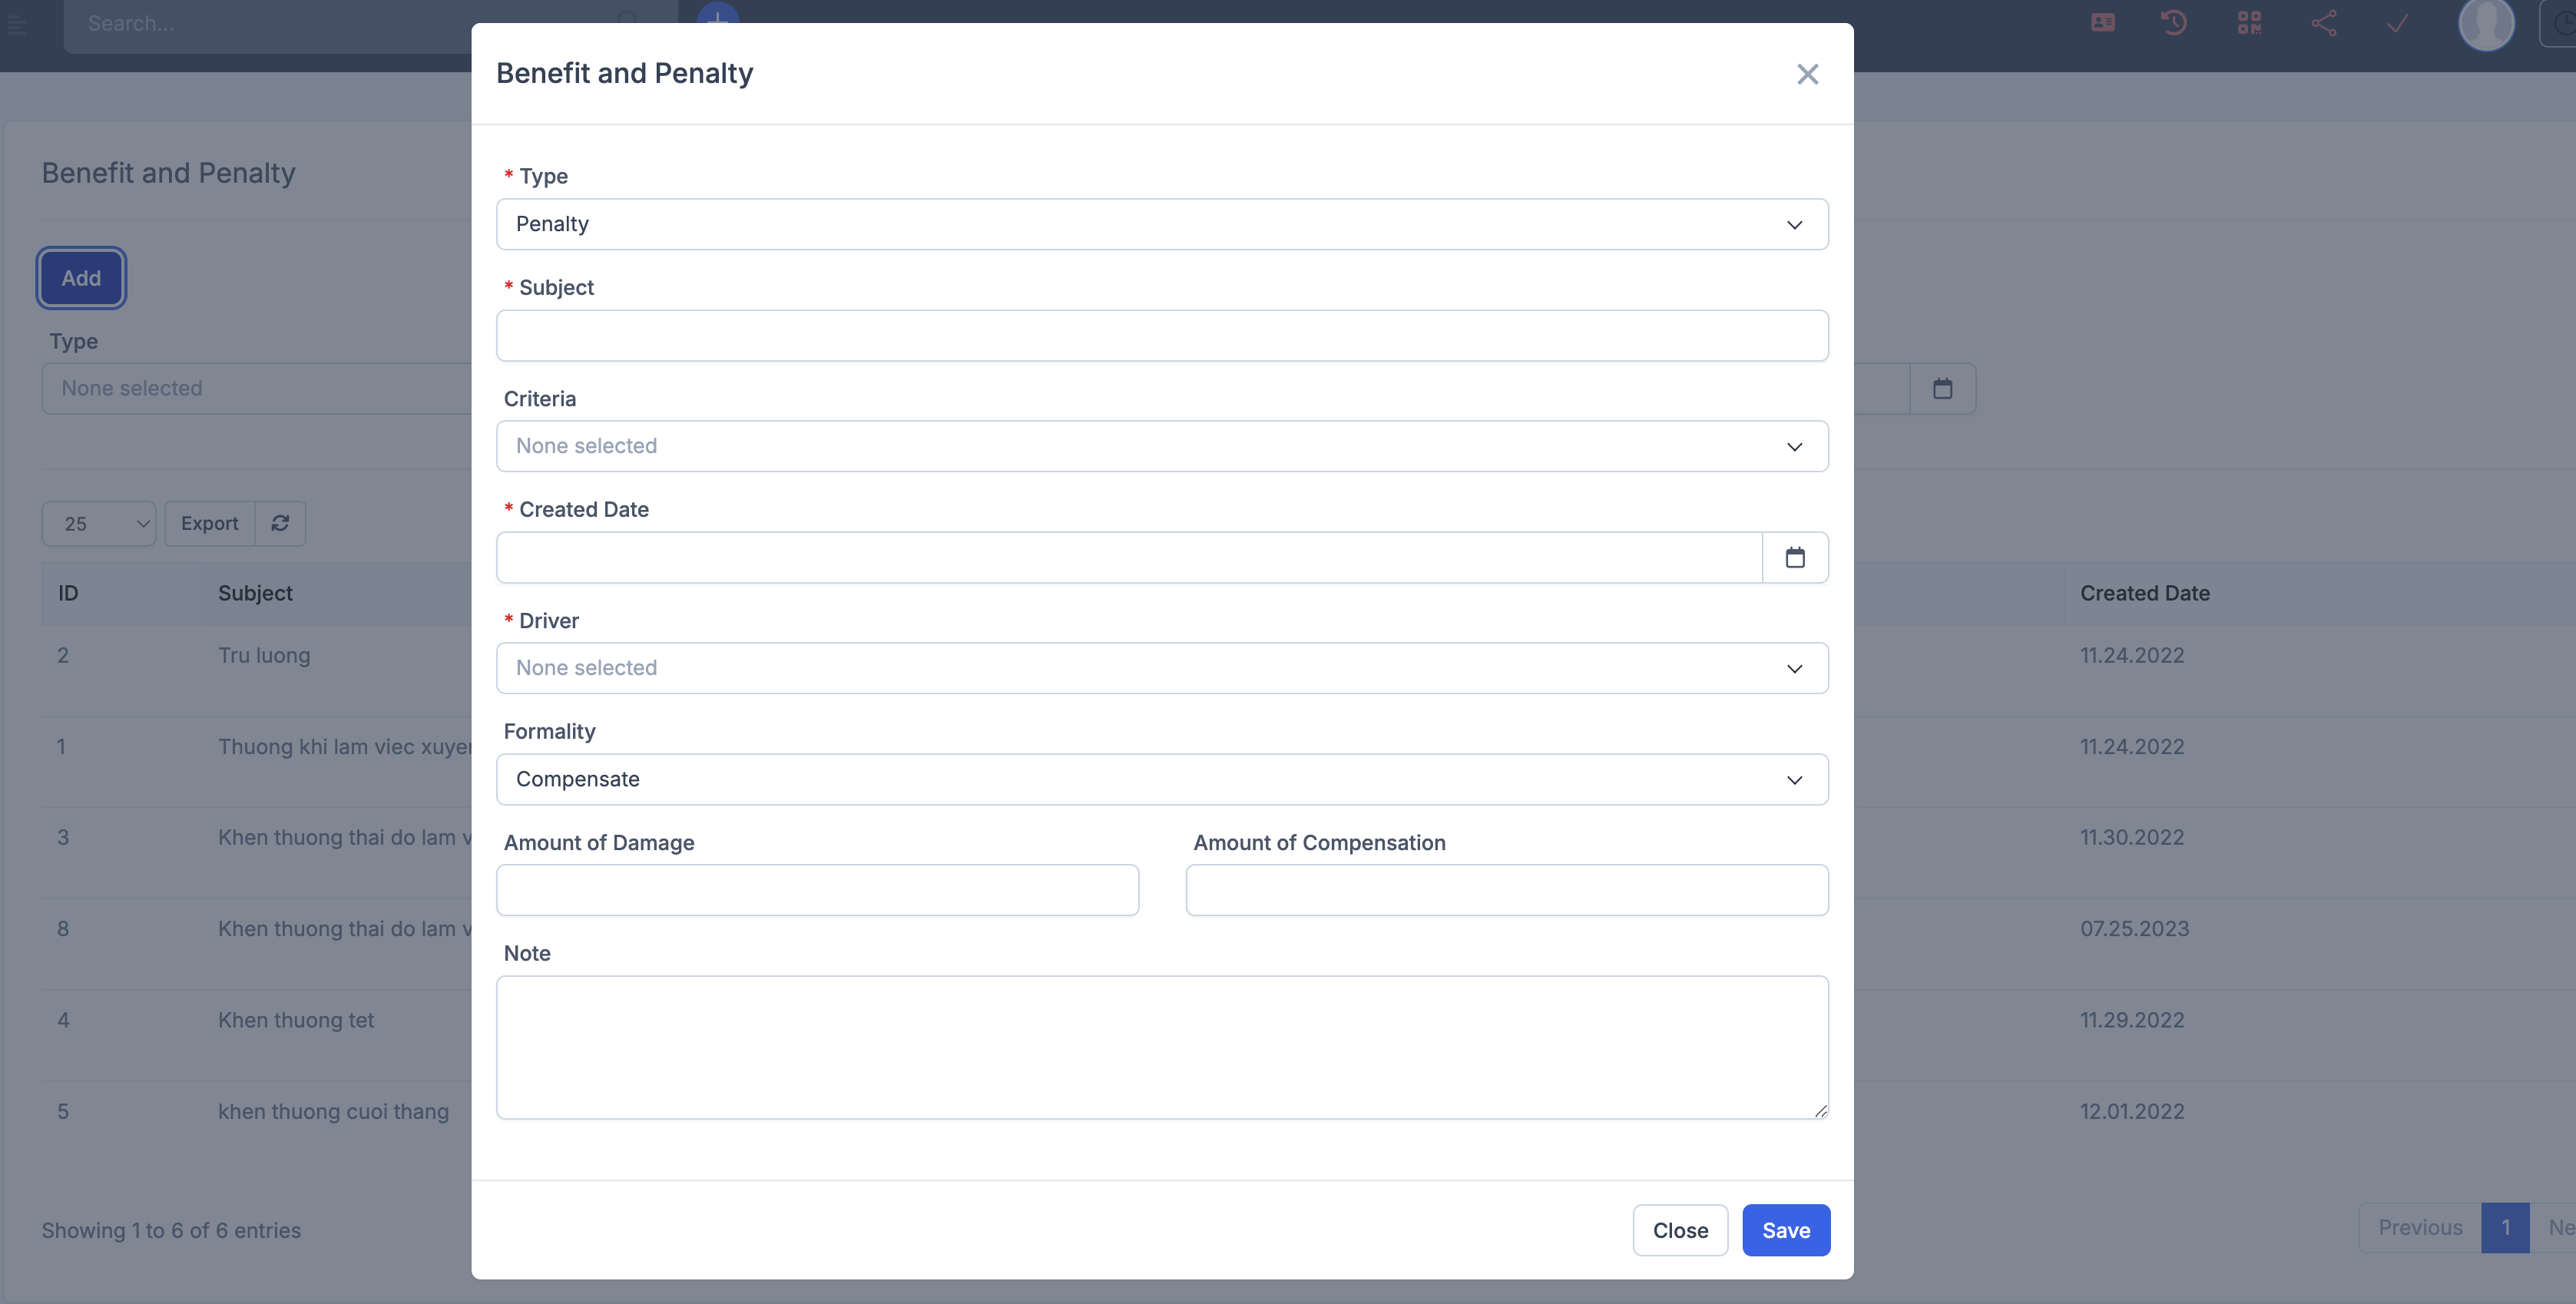The image size is (2576, 1304).
Task: Click inside the Note text area
Action: pos(1161,1046)
